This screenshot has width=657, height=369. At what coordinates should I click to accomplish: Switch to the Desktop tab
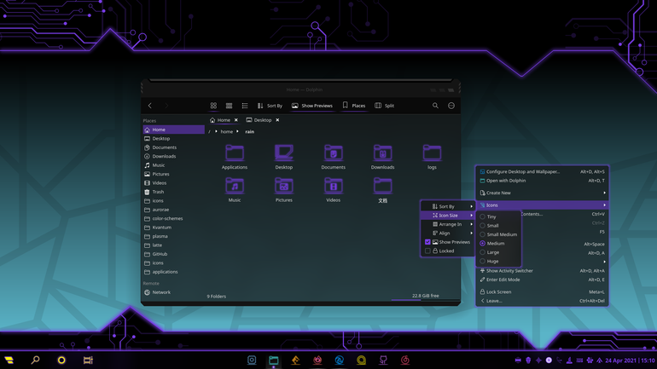(263, 120)
